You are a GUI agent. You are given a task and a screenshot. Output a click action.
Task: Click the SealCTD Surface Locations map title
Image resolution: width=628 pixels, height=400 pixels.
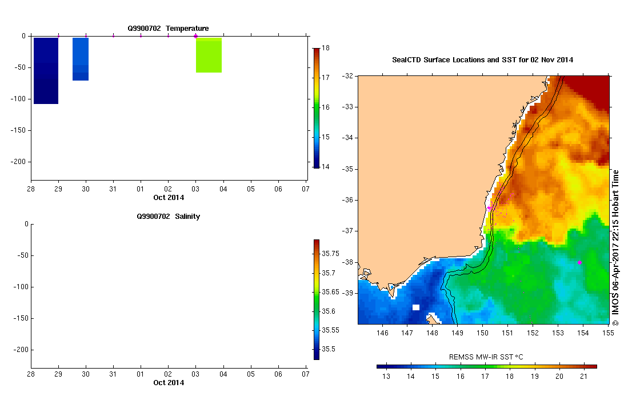[x=482, y=59]
